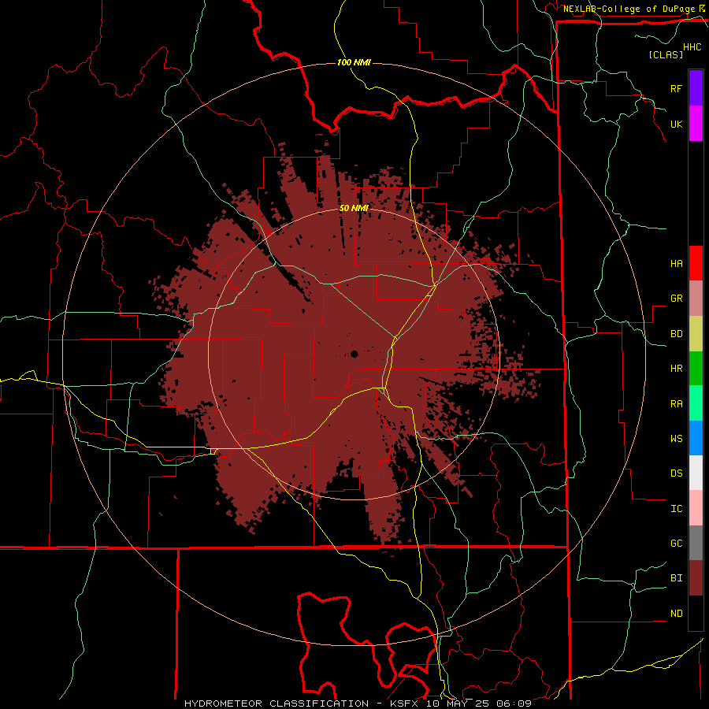Click the DS white legend swatch
The height and width of the screenshot is (709, 709).
(696, 473)
